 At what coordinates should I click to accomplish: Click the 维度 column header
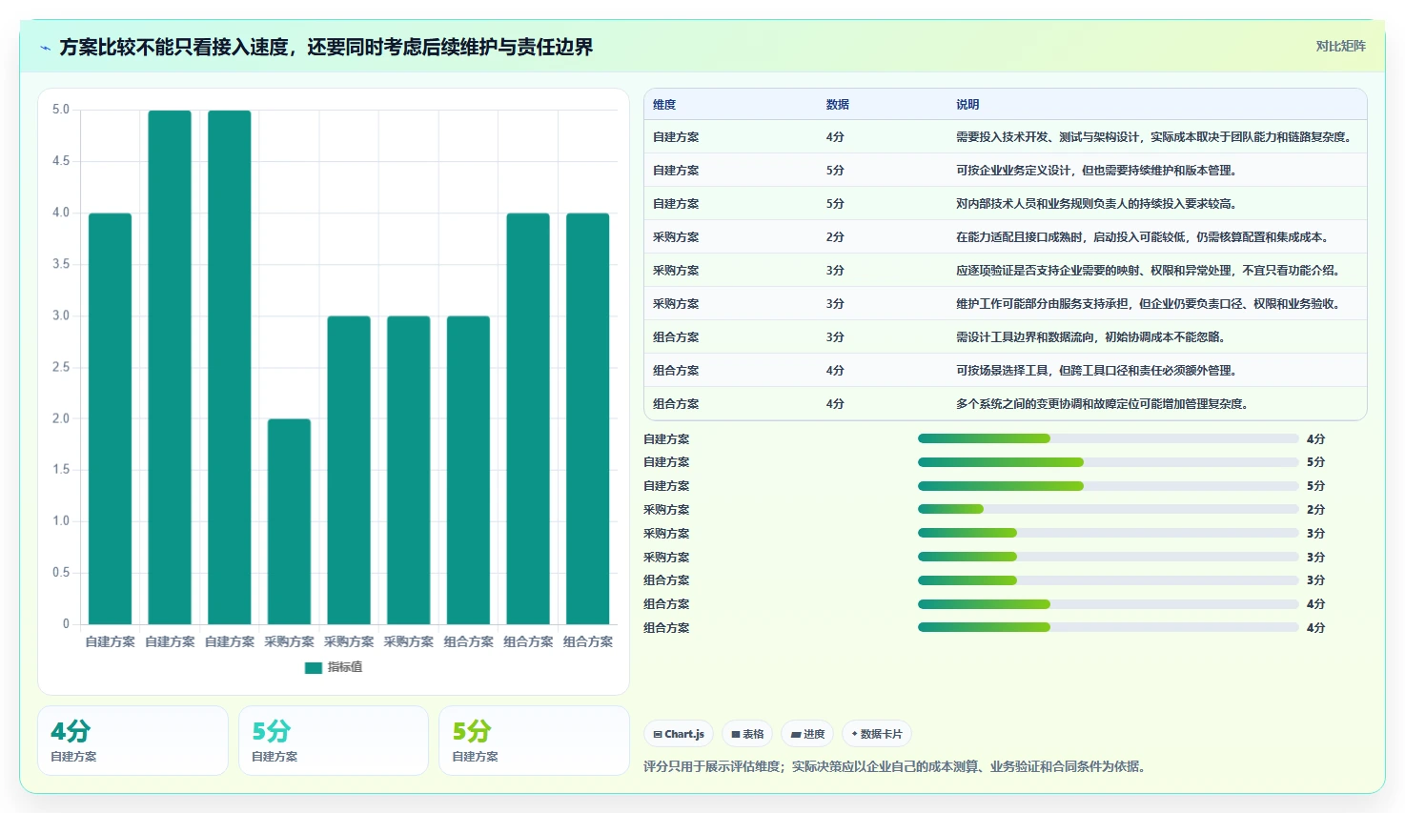point(664,105)
